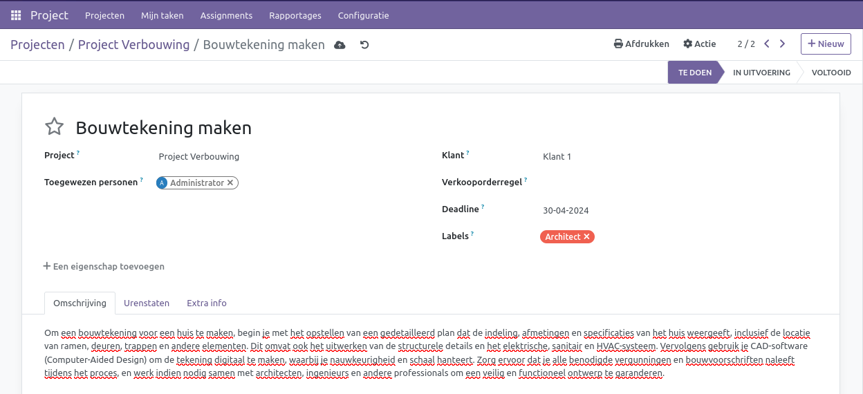Open the apps grid menu icon
Screen dimensions: 863x394
pyautogui.click(x=16, y=15)
